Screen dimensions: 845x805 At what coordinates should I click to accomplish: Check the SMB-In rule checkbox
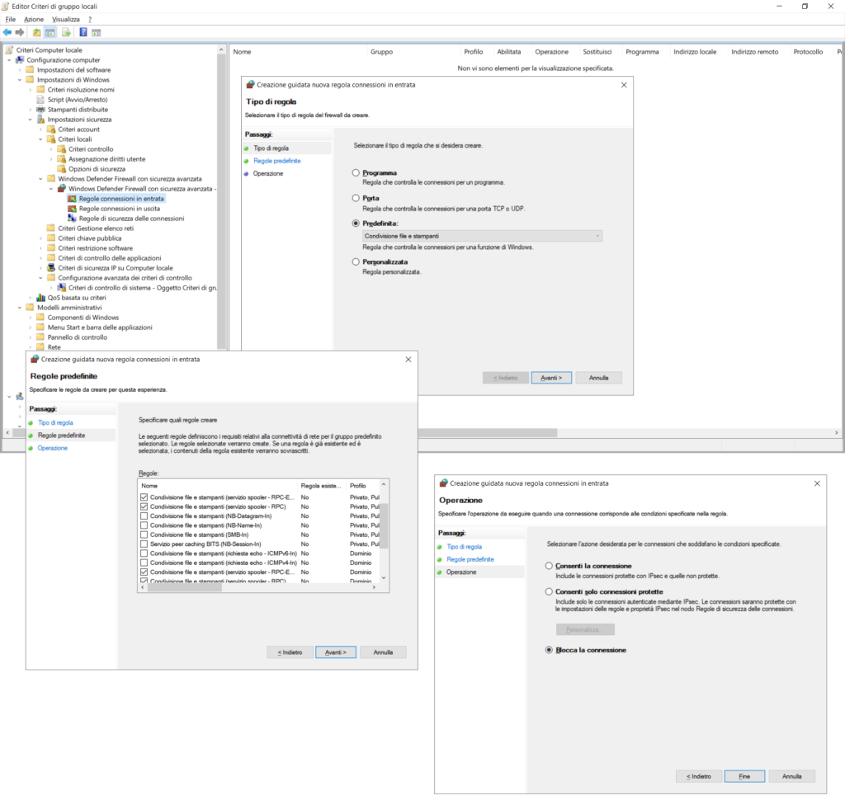pos(144,535)
